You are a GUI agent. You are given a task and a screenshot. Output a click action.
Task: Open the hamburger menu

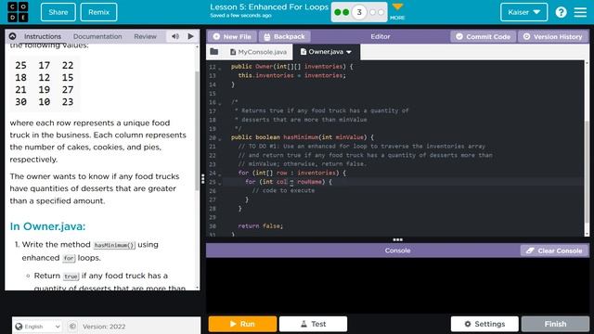[x=580, y=12]
